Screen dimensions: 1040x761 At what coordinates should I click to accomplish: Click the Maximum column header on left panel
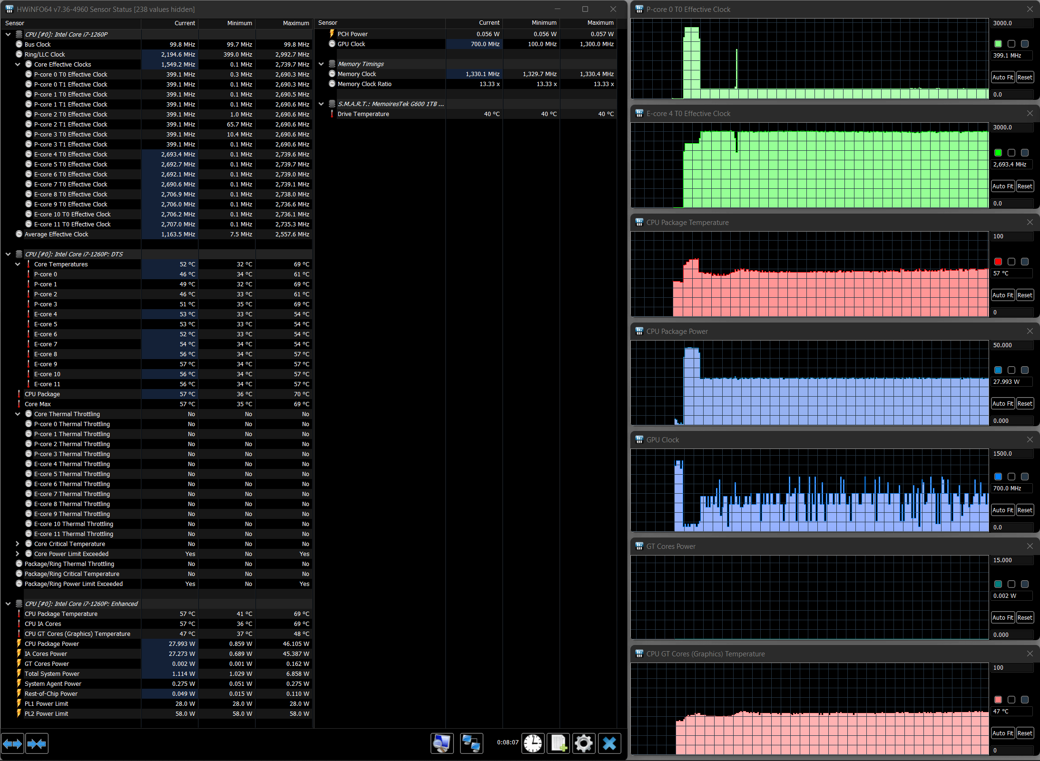click(x=295, y=23)
